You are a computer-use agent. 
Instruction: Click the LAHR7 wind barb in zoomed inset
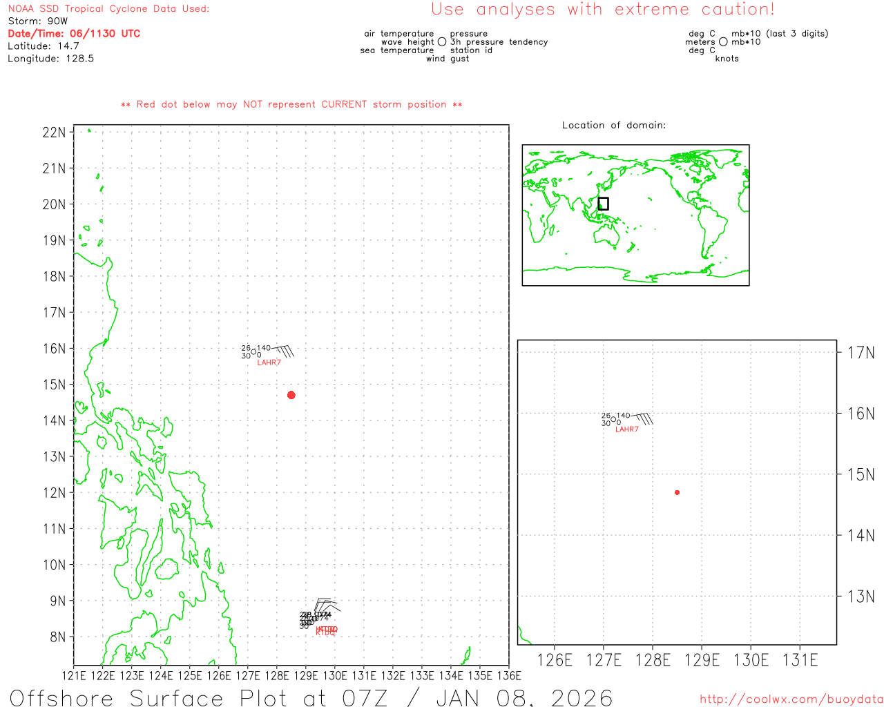[x=642, y=418]
